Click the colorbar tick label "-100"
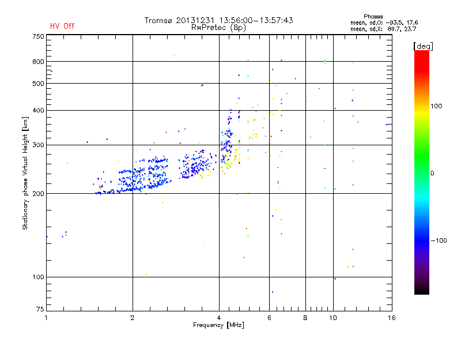 (x=439, y=240)
